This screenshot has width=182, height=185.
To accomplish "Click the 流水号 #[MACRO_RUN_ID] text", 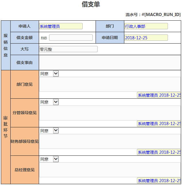I will point(153,15).
